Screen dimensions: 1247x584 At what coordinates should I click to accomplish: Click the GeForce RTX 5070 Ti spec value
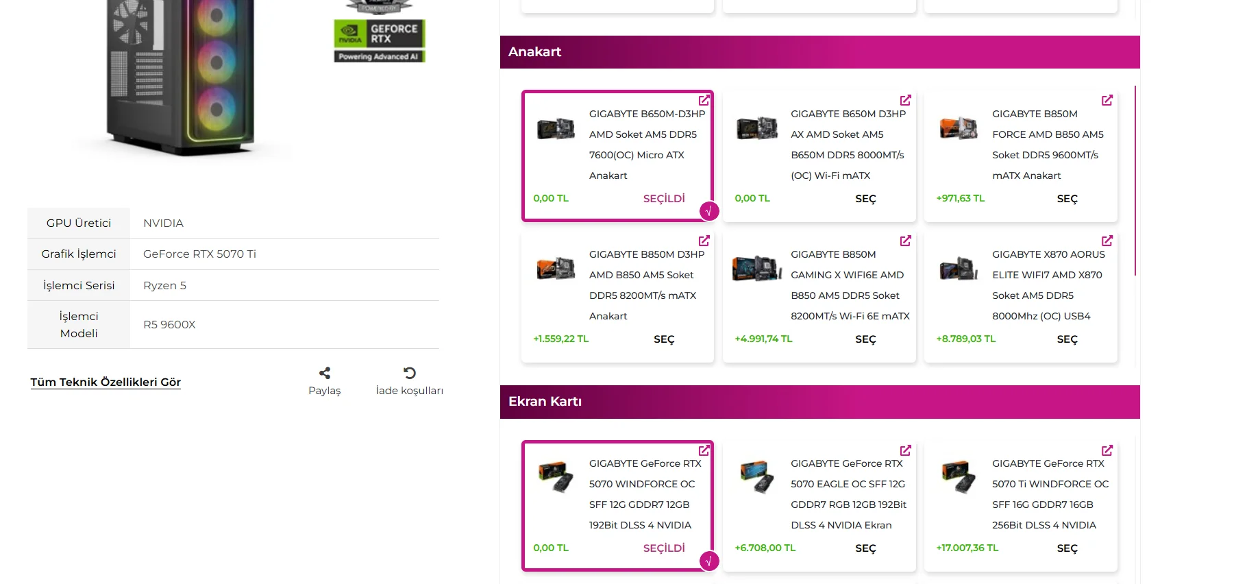(199, 254)
